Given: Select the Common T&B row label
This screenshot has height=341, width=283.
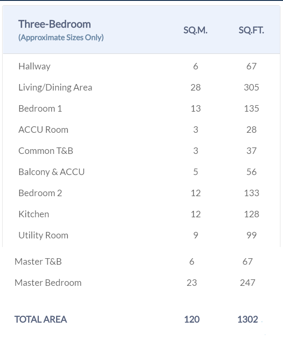Looking at the screenshot, I should click(46, 150).
